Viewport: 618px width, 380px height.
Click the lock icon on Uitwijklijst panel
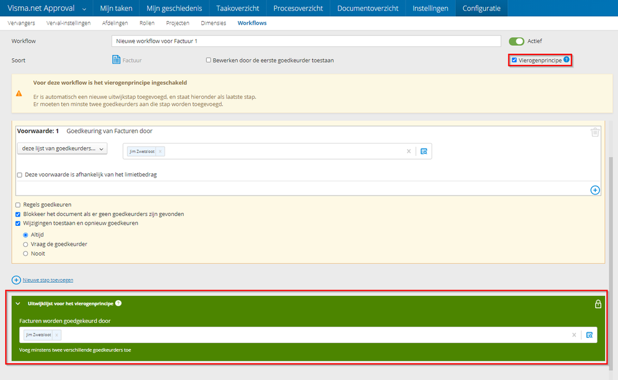tap(598, 304)
